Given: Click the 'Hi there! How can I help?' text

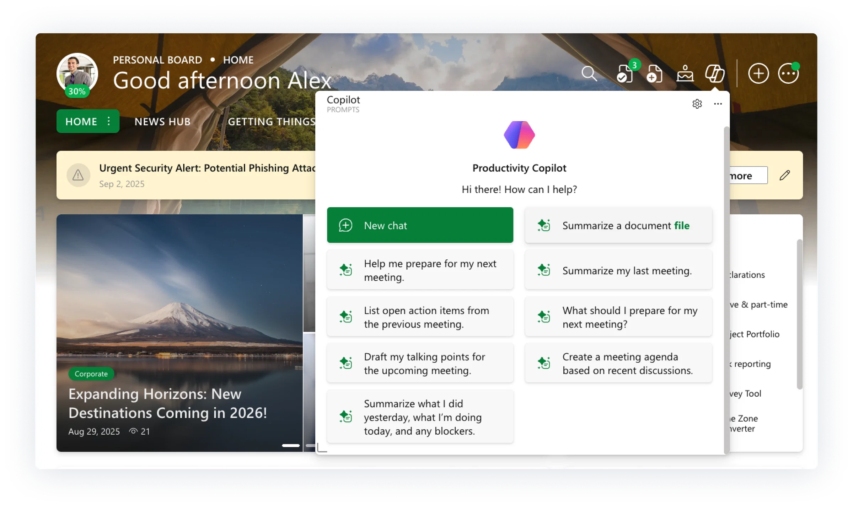Looking at the screenshot, I should 519,189.
